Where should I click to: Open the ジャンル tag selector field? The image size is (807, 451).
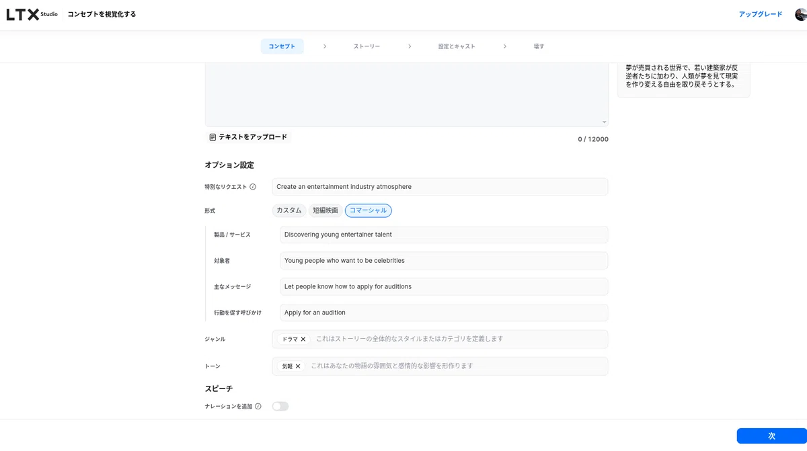pos(440,339)
